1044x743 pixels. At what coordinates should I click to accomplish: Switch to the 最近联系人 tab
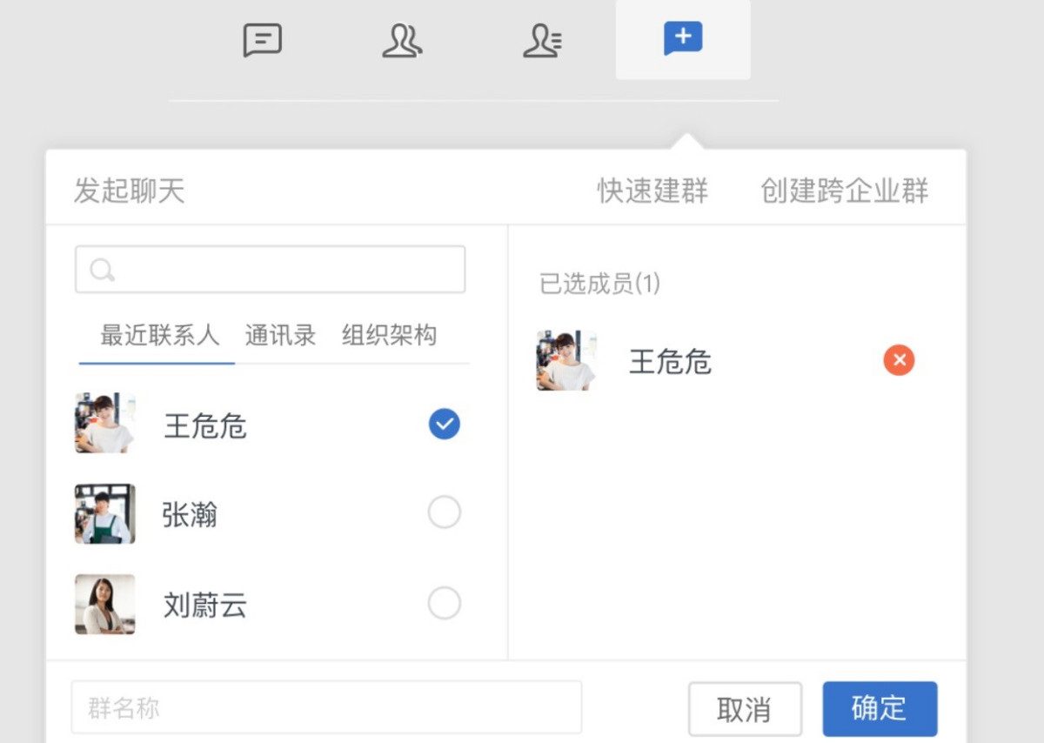coord(159,336)
